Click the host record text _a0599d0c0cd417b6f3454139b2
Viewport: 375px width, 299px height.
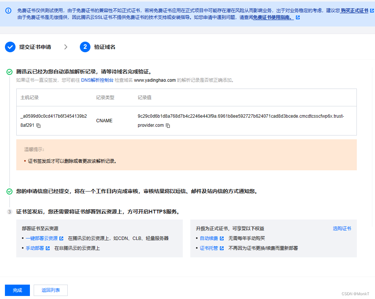pyautogui.click(x=54, y=121)
